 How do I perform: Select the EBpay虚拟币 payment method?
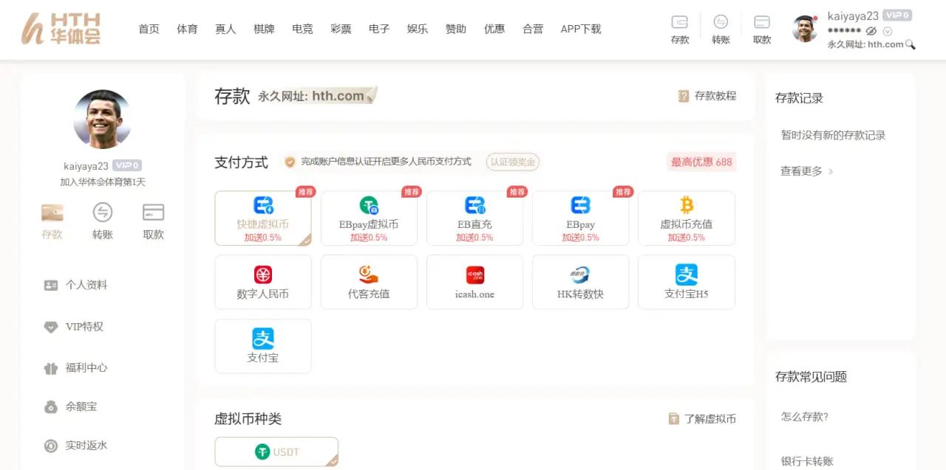pos(369,218)
